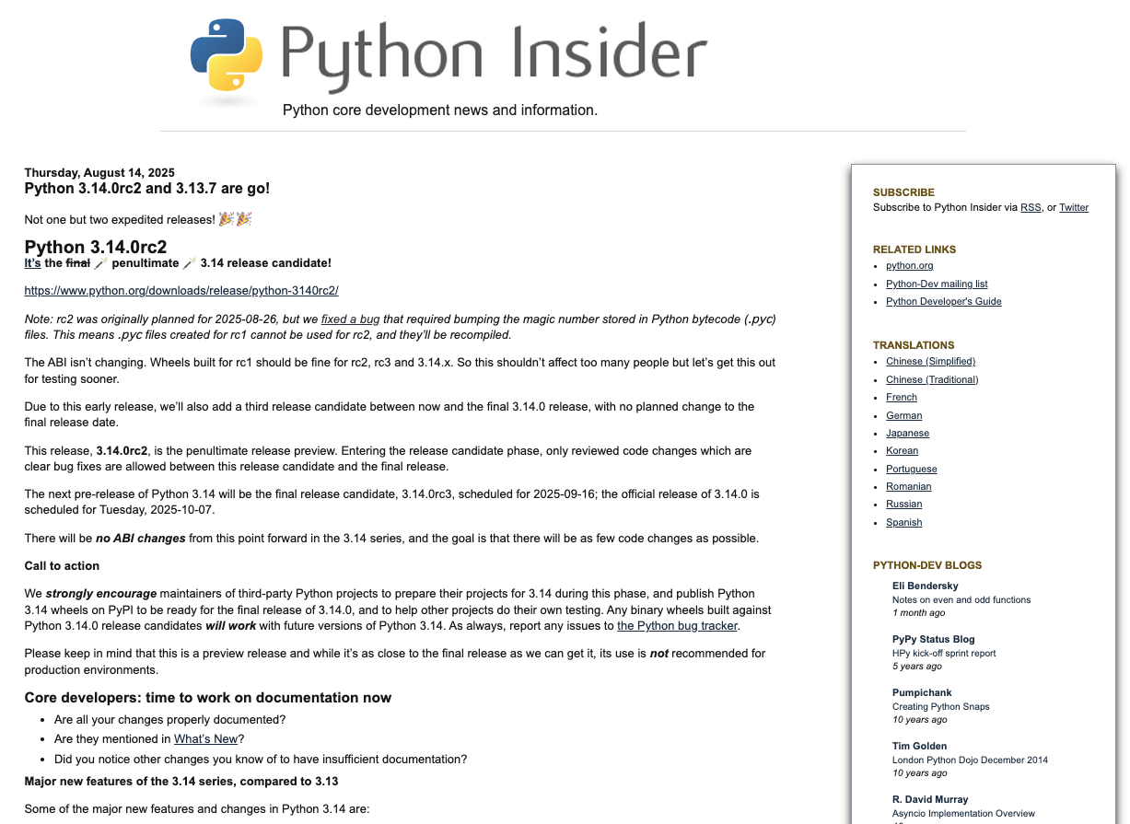Open the What's New link
The width and height of the screenshot is (1130, 824).
[x=205, y=738]
